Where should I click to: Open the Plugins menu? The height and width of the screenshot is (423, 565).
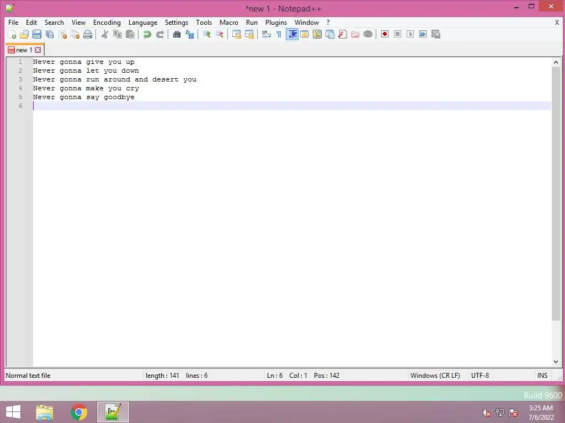(276, 22)
